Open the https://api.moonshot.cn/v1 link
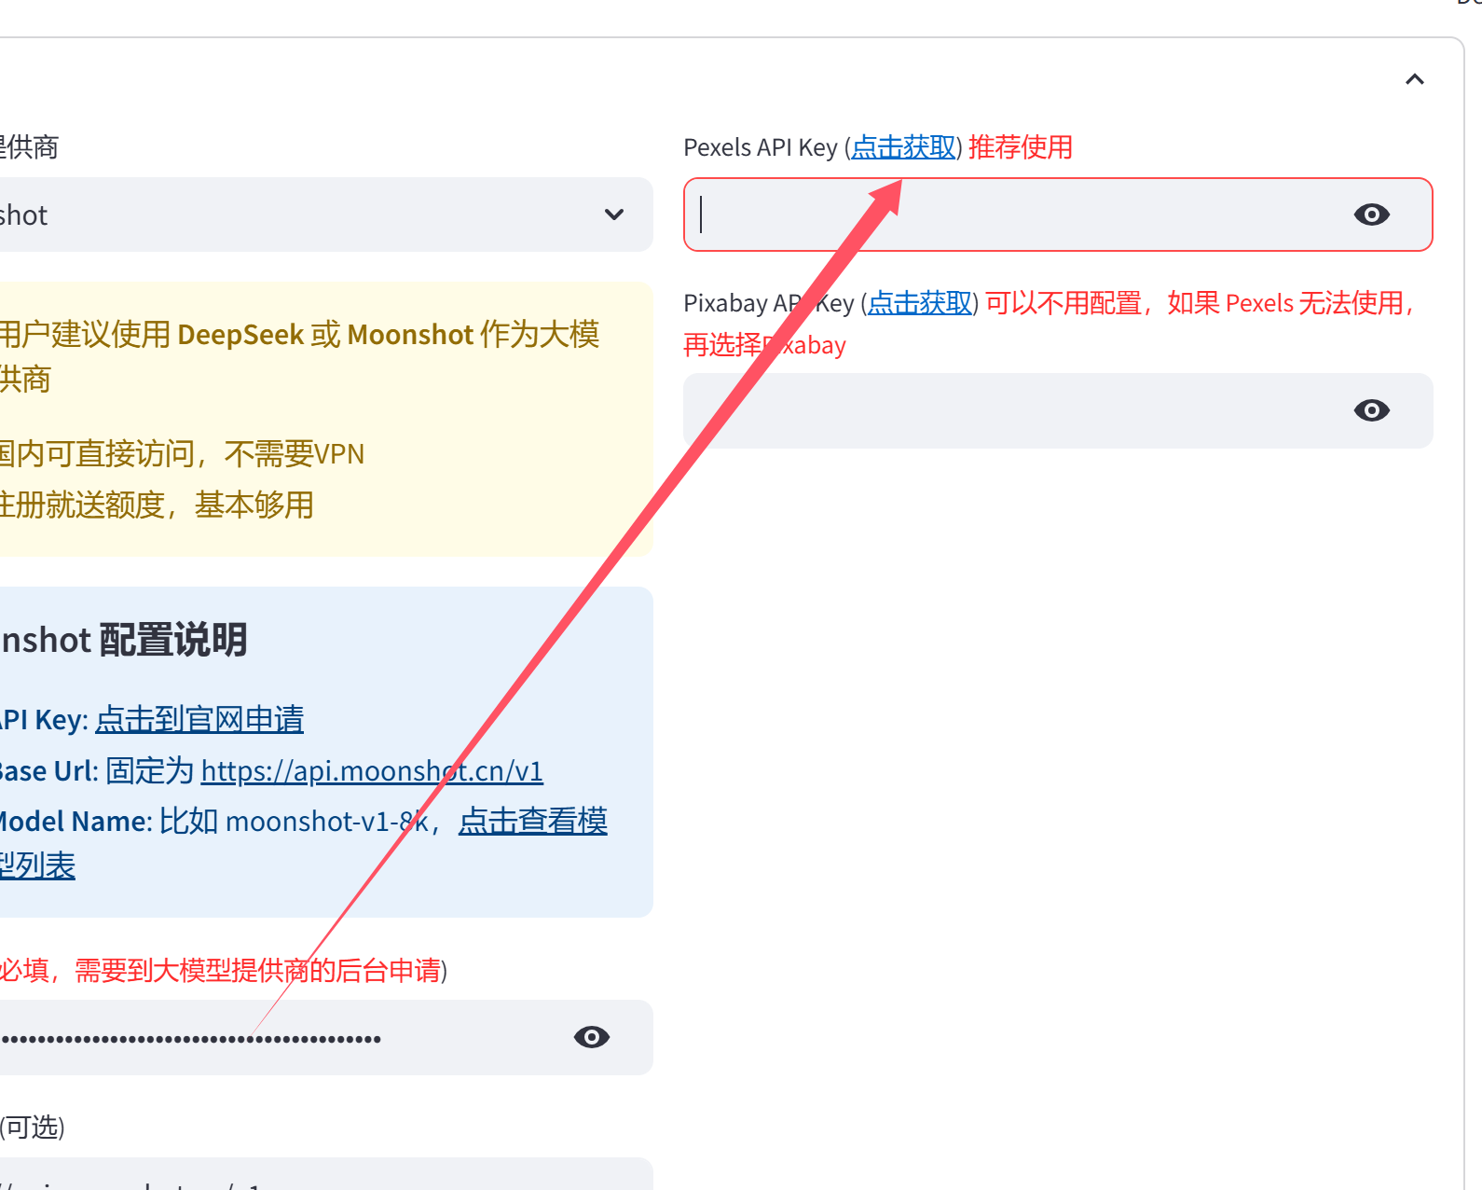 372,771
